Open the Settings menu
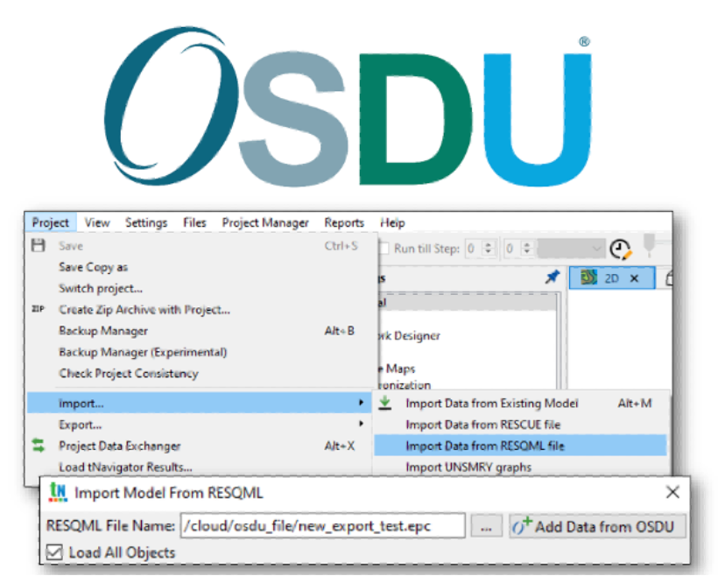 click(x=146, y=223)
